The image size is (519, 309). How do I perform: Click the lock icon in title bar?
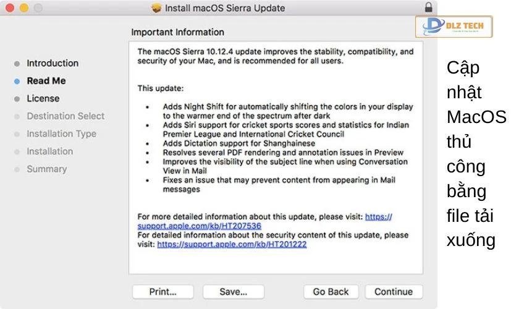(x=429, y=7)
